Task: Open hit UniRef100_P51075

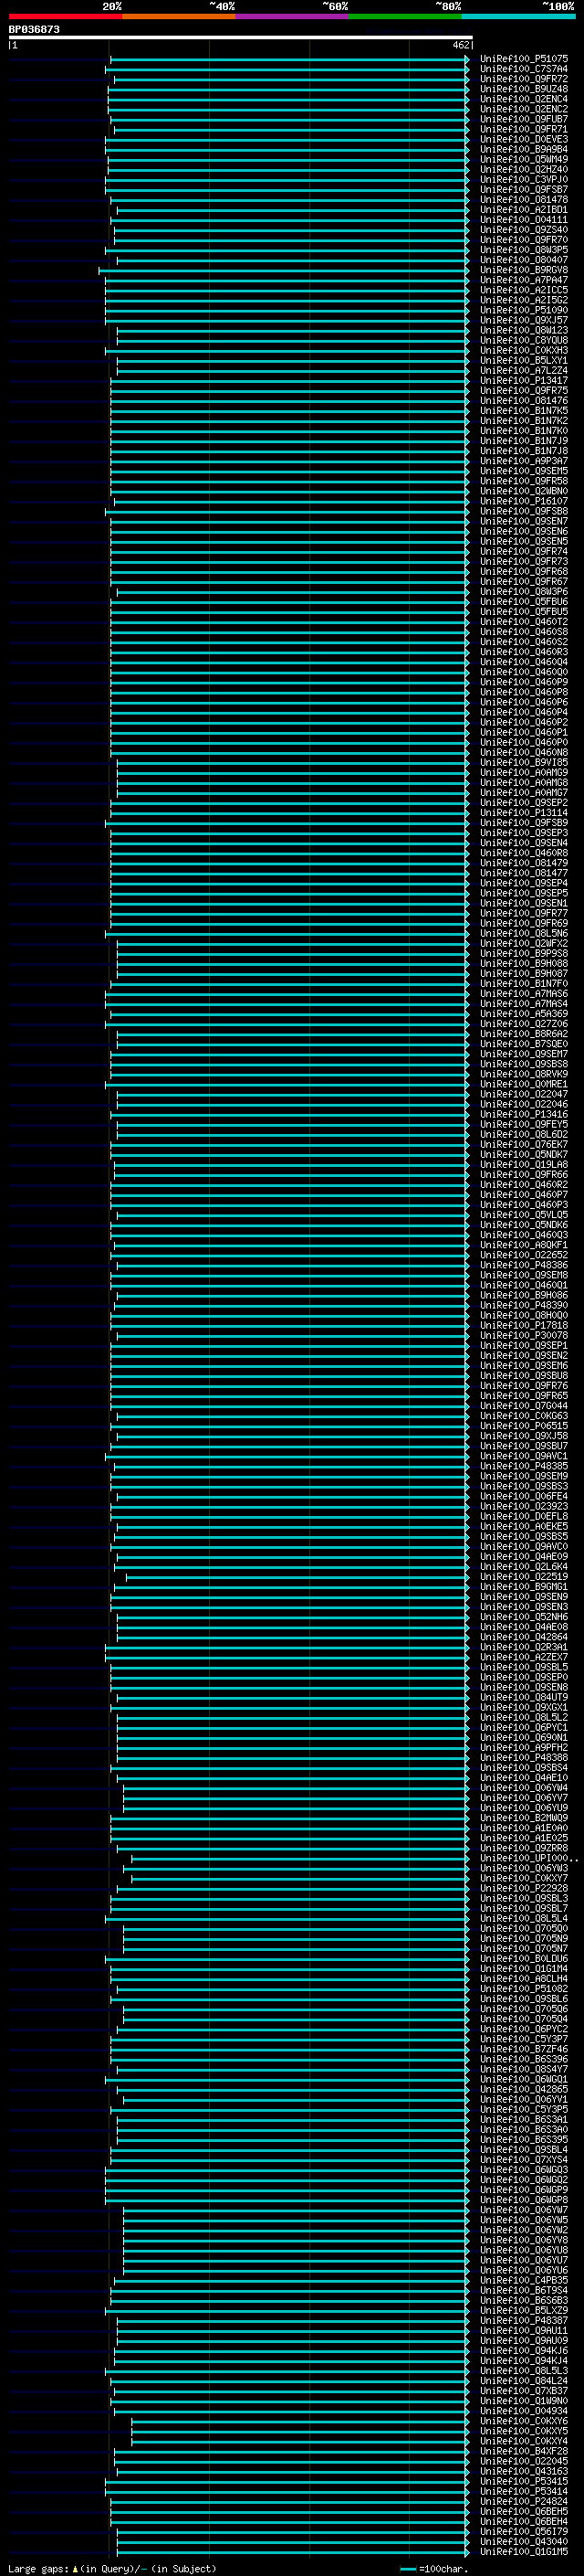Action: pyautogui.click(x=523, y=59)
